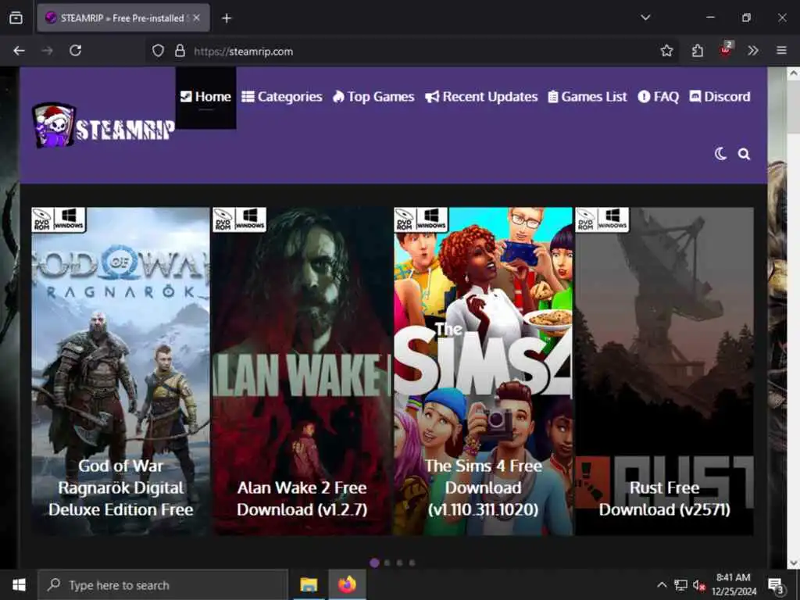Open the Categories menu
The image size is (800, 600).
pyautogui.click(x=282, y=97)
